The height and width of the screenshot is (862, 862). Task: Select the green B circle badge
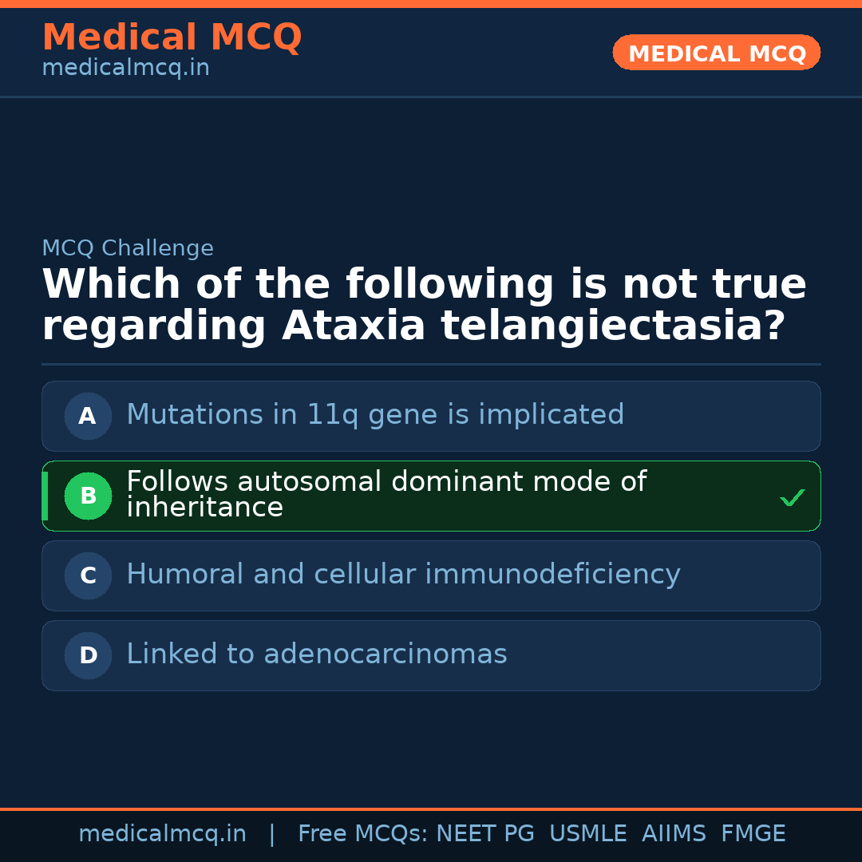(x=88, y=496)
